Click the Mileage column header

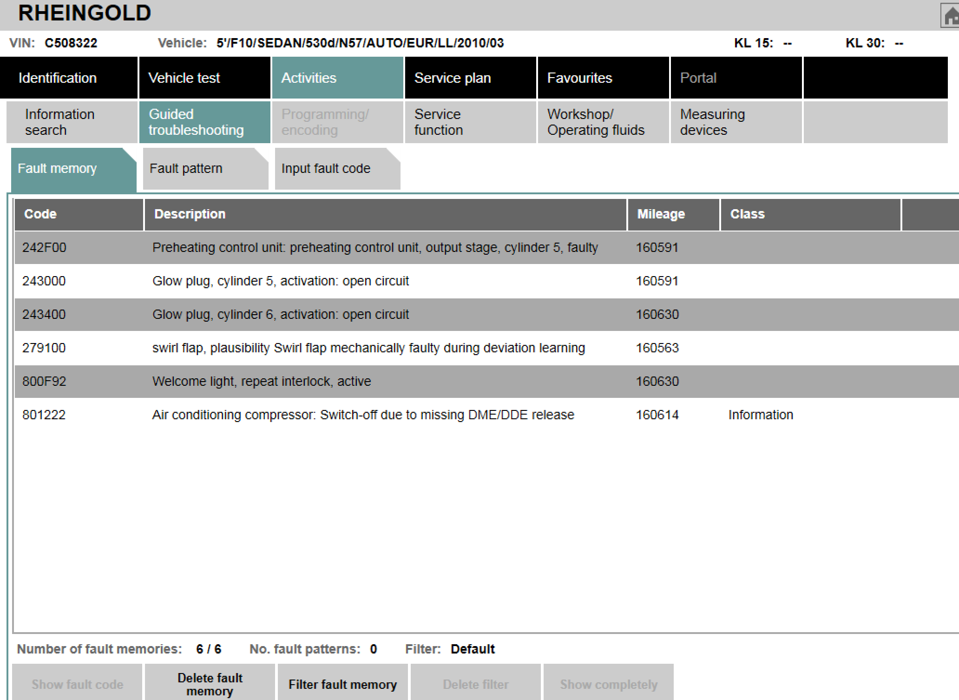point(674,214)
